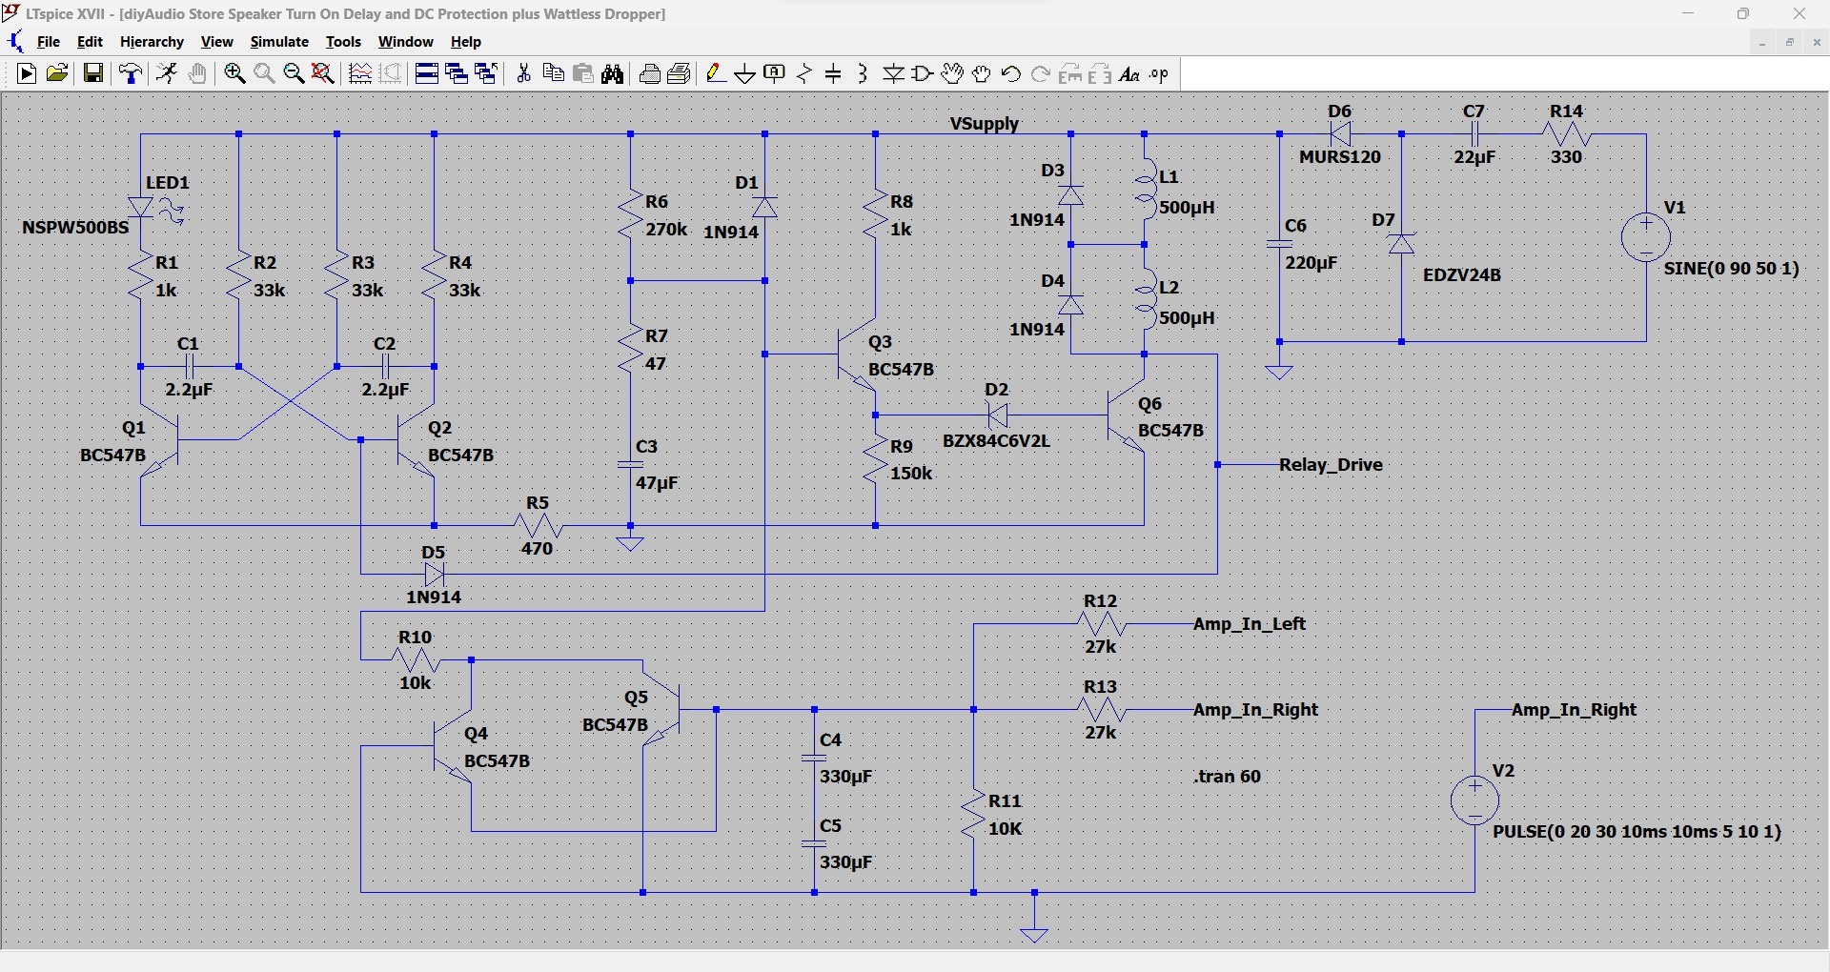1830x972 pixels.
Task: Open the View menu
Action: point(217,42)
